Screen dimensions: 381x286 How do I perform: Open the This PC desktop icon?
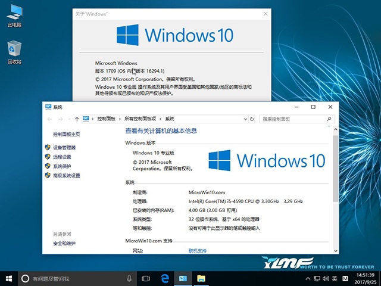14,16
